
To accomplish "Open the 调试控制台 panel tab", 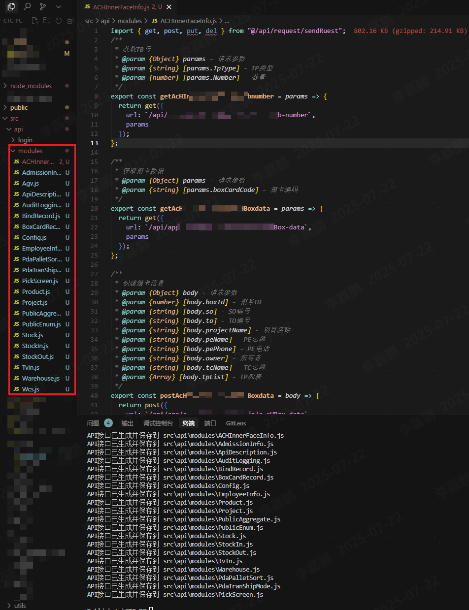I will coord(158,423).
